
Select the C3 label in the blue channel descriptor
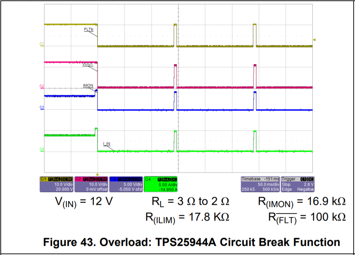(113, 179)
